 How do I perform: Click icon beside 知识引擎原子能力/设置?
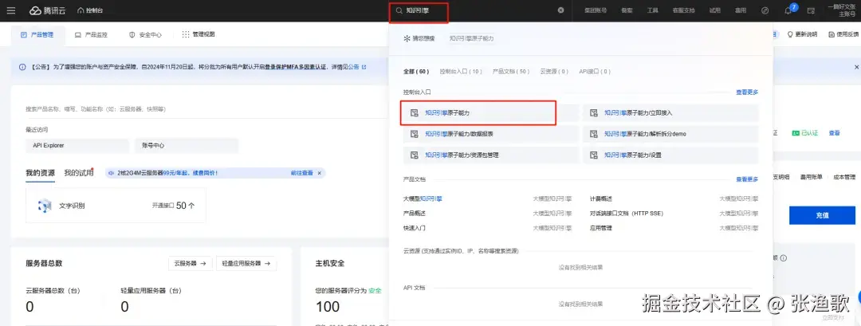[594, 155]
